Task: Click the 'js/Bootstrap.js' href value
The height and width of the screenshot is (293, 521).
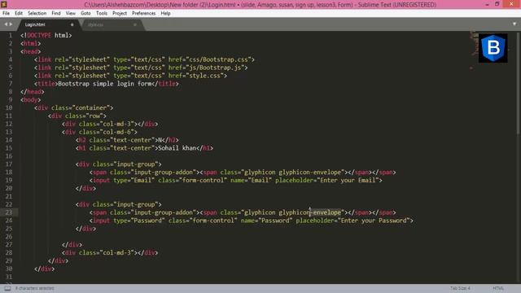Action: (215, 68)
